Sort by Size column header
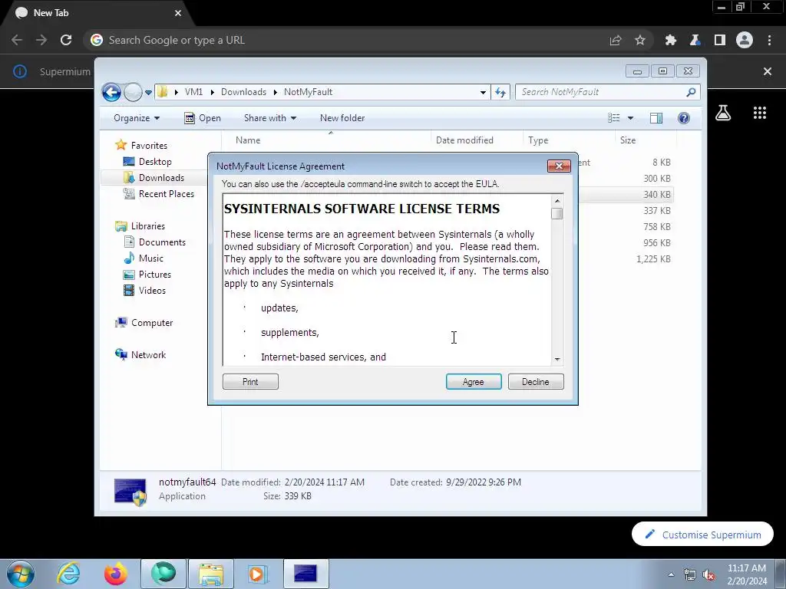Screen dimensions: 786x589 click(x=644, y=140)
